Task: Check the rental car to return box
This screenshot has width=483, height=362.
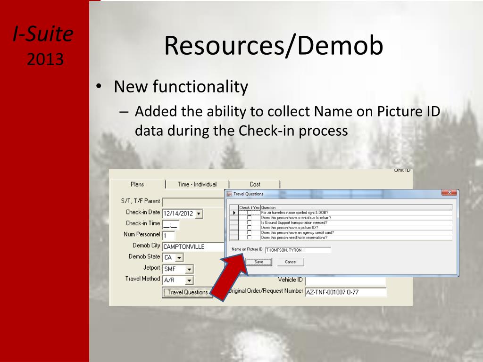Action: (249, 218)
